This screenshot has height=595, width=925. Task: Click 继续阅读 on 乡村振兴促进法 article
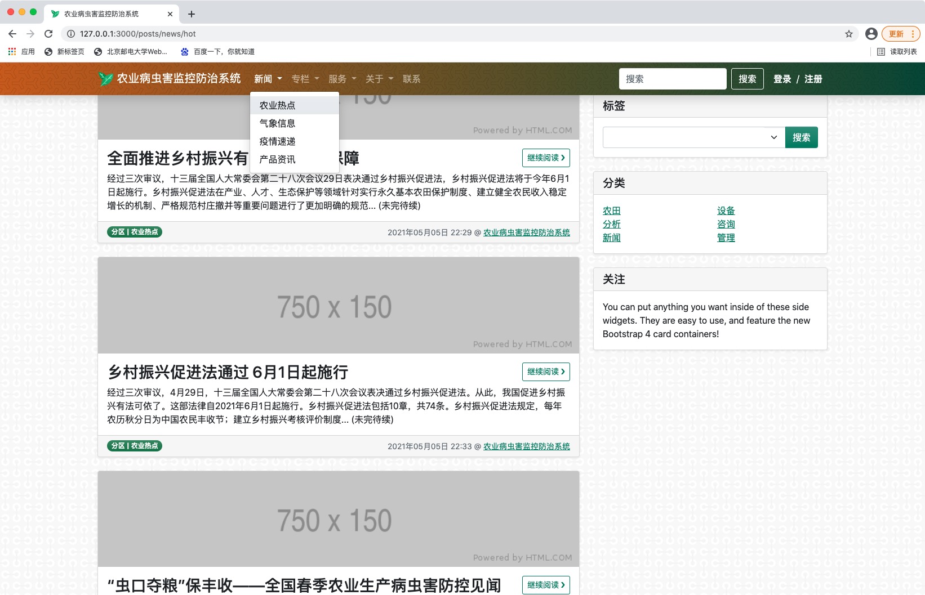click(545, 372)
